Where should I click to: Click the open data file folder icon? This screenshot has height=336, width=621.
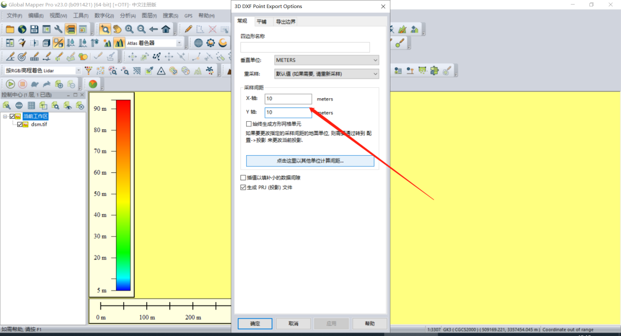click(x=10, y=29)
